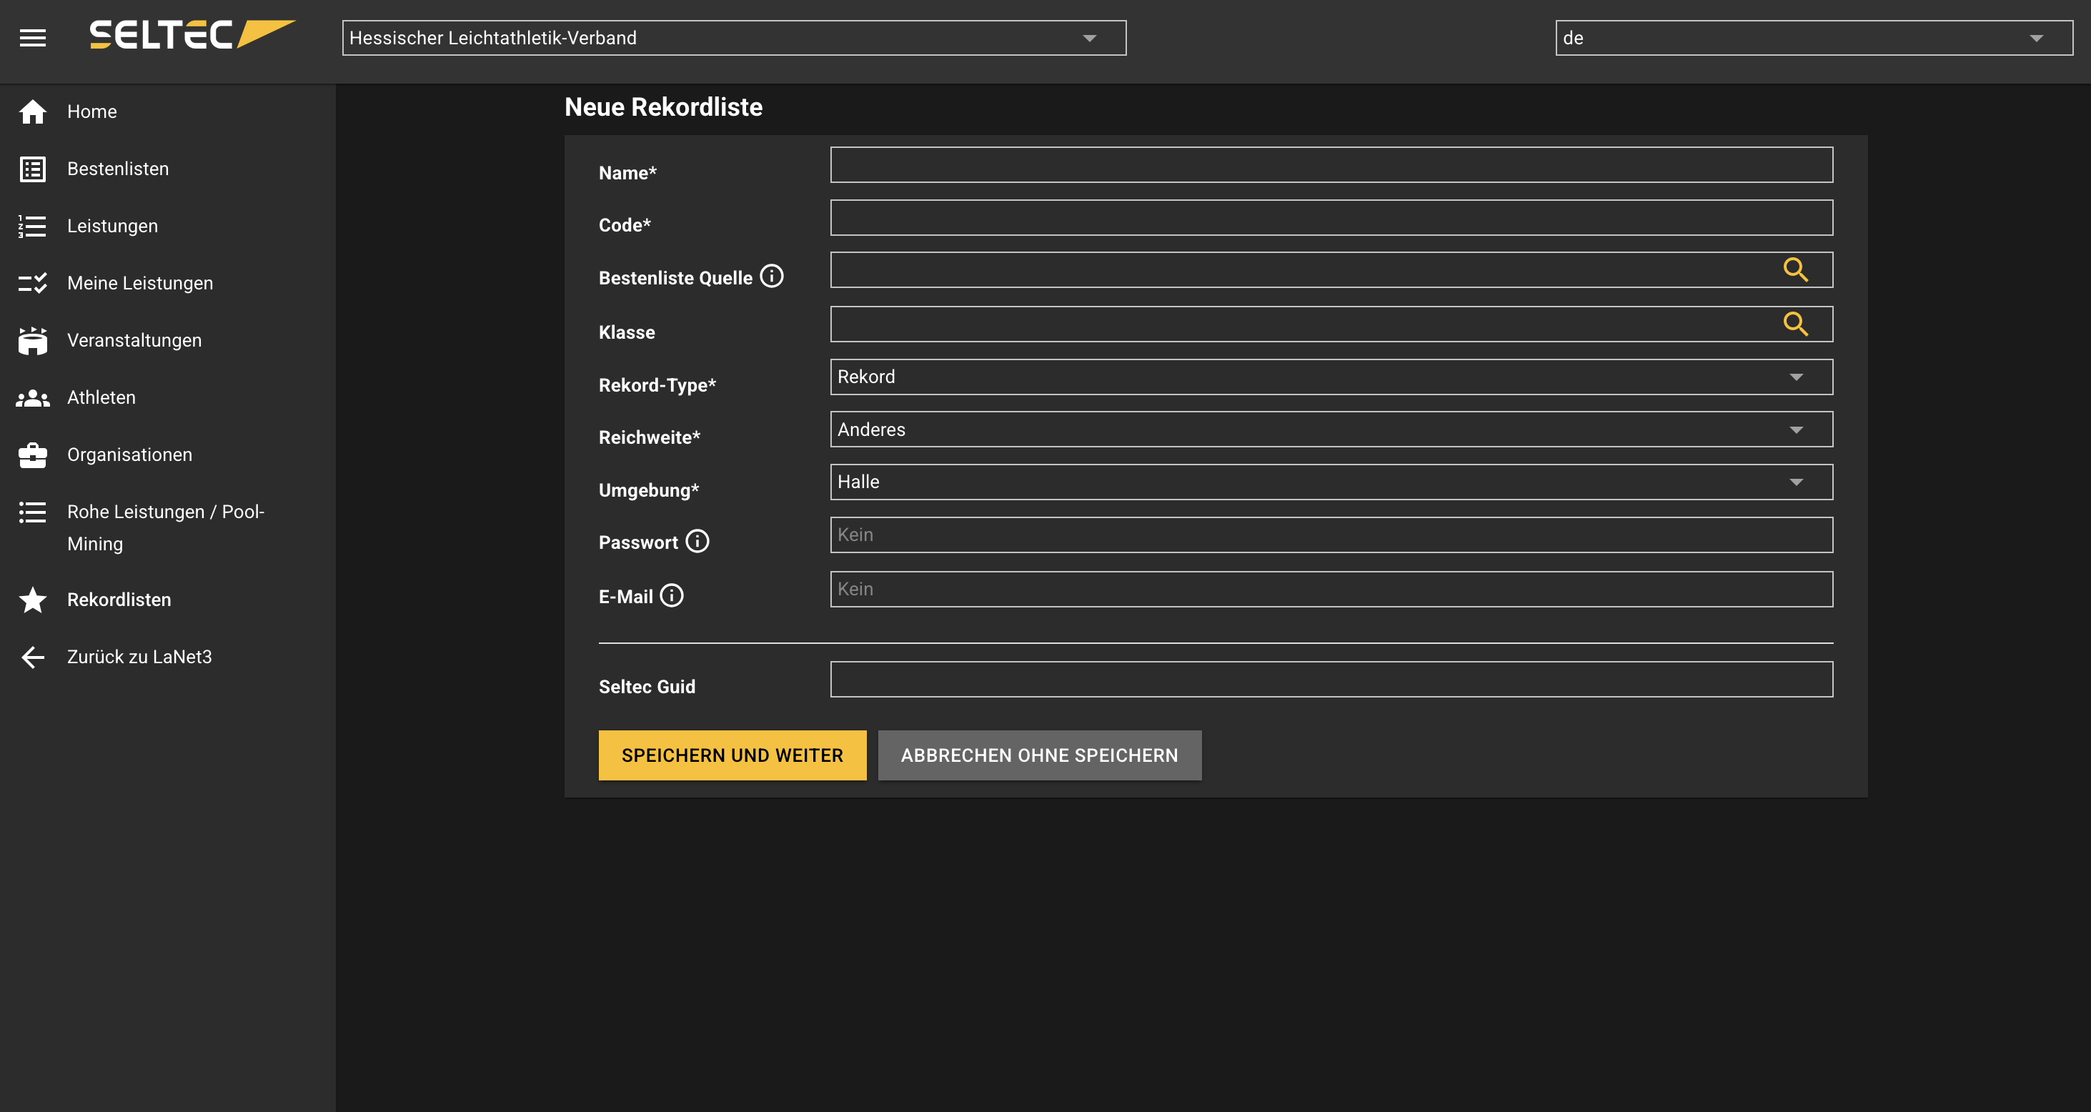Show info for Bestenliste Quelle
2091x1112 pixels.
(x=771, y=277)
